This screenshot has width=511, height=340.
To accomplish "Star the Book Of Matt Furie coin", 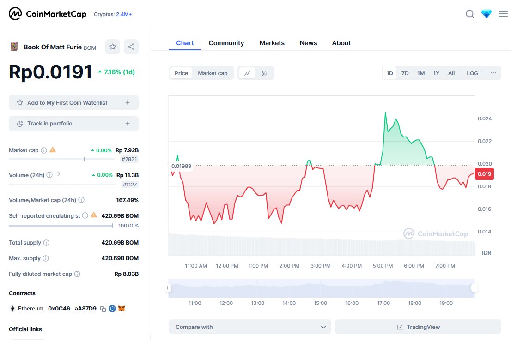I will tap(113, 47).
